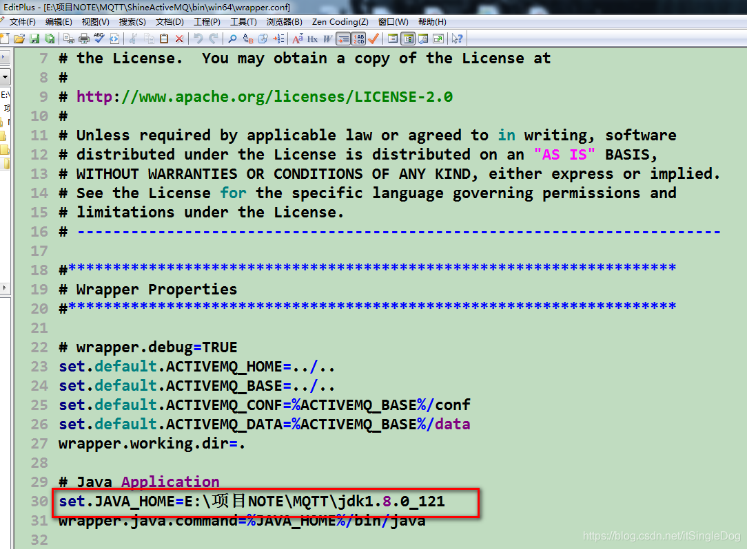Screen dimensions: 747x549
Task: Expand the side panel drive dropdown arrow
Action: [x=5, y=76]
